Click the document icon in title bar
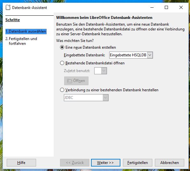190x171 pixels. pyautogui.click(x=8, y=8)
